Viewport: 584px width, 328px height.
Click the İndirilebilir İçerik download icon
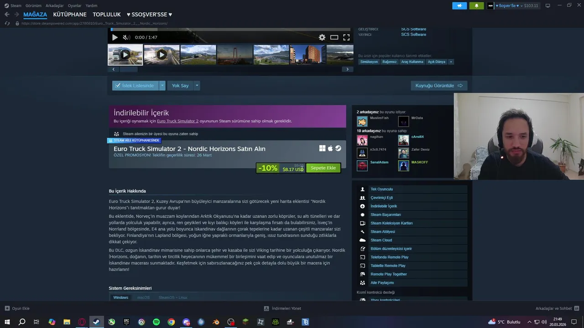[362, 206]
